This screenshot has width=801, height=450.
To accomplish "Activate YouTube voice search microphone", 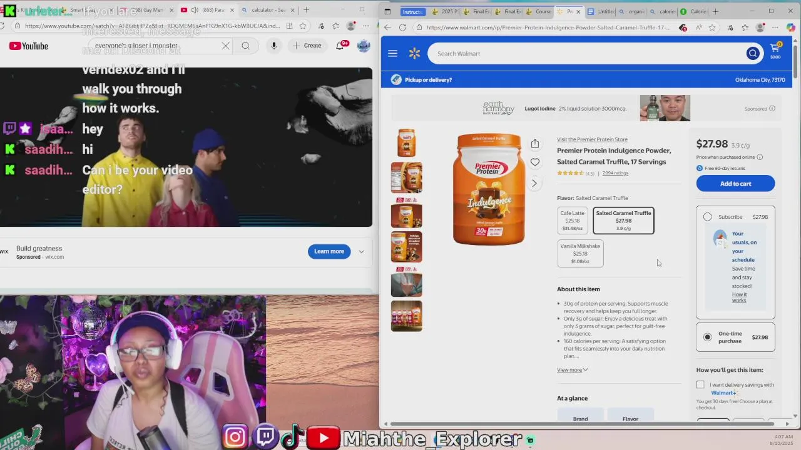I will coord(274,46).
